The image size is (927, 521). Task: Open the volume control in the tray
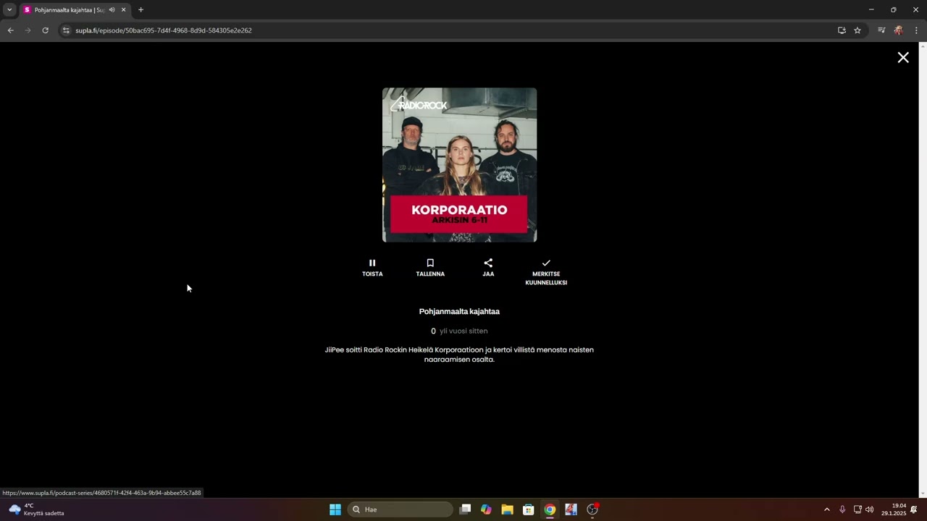point(870,509)
